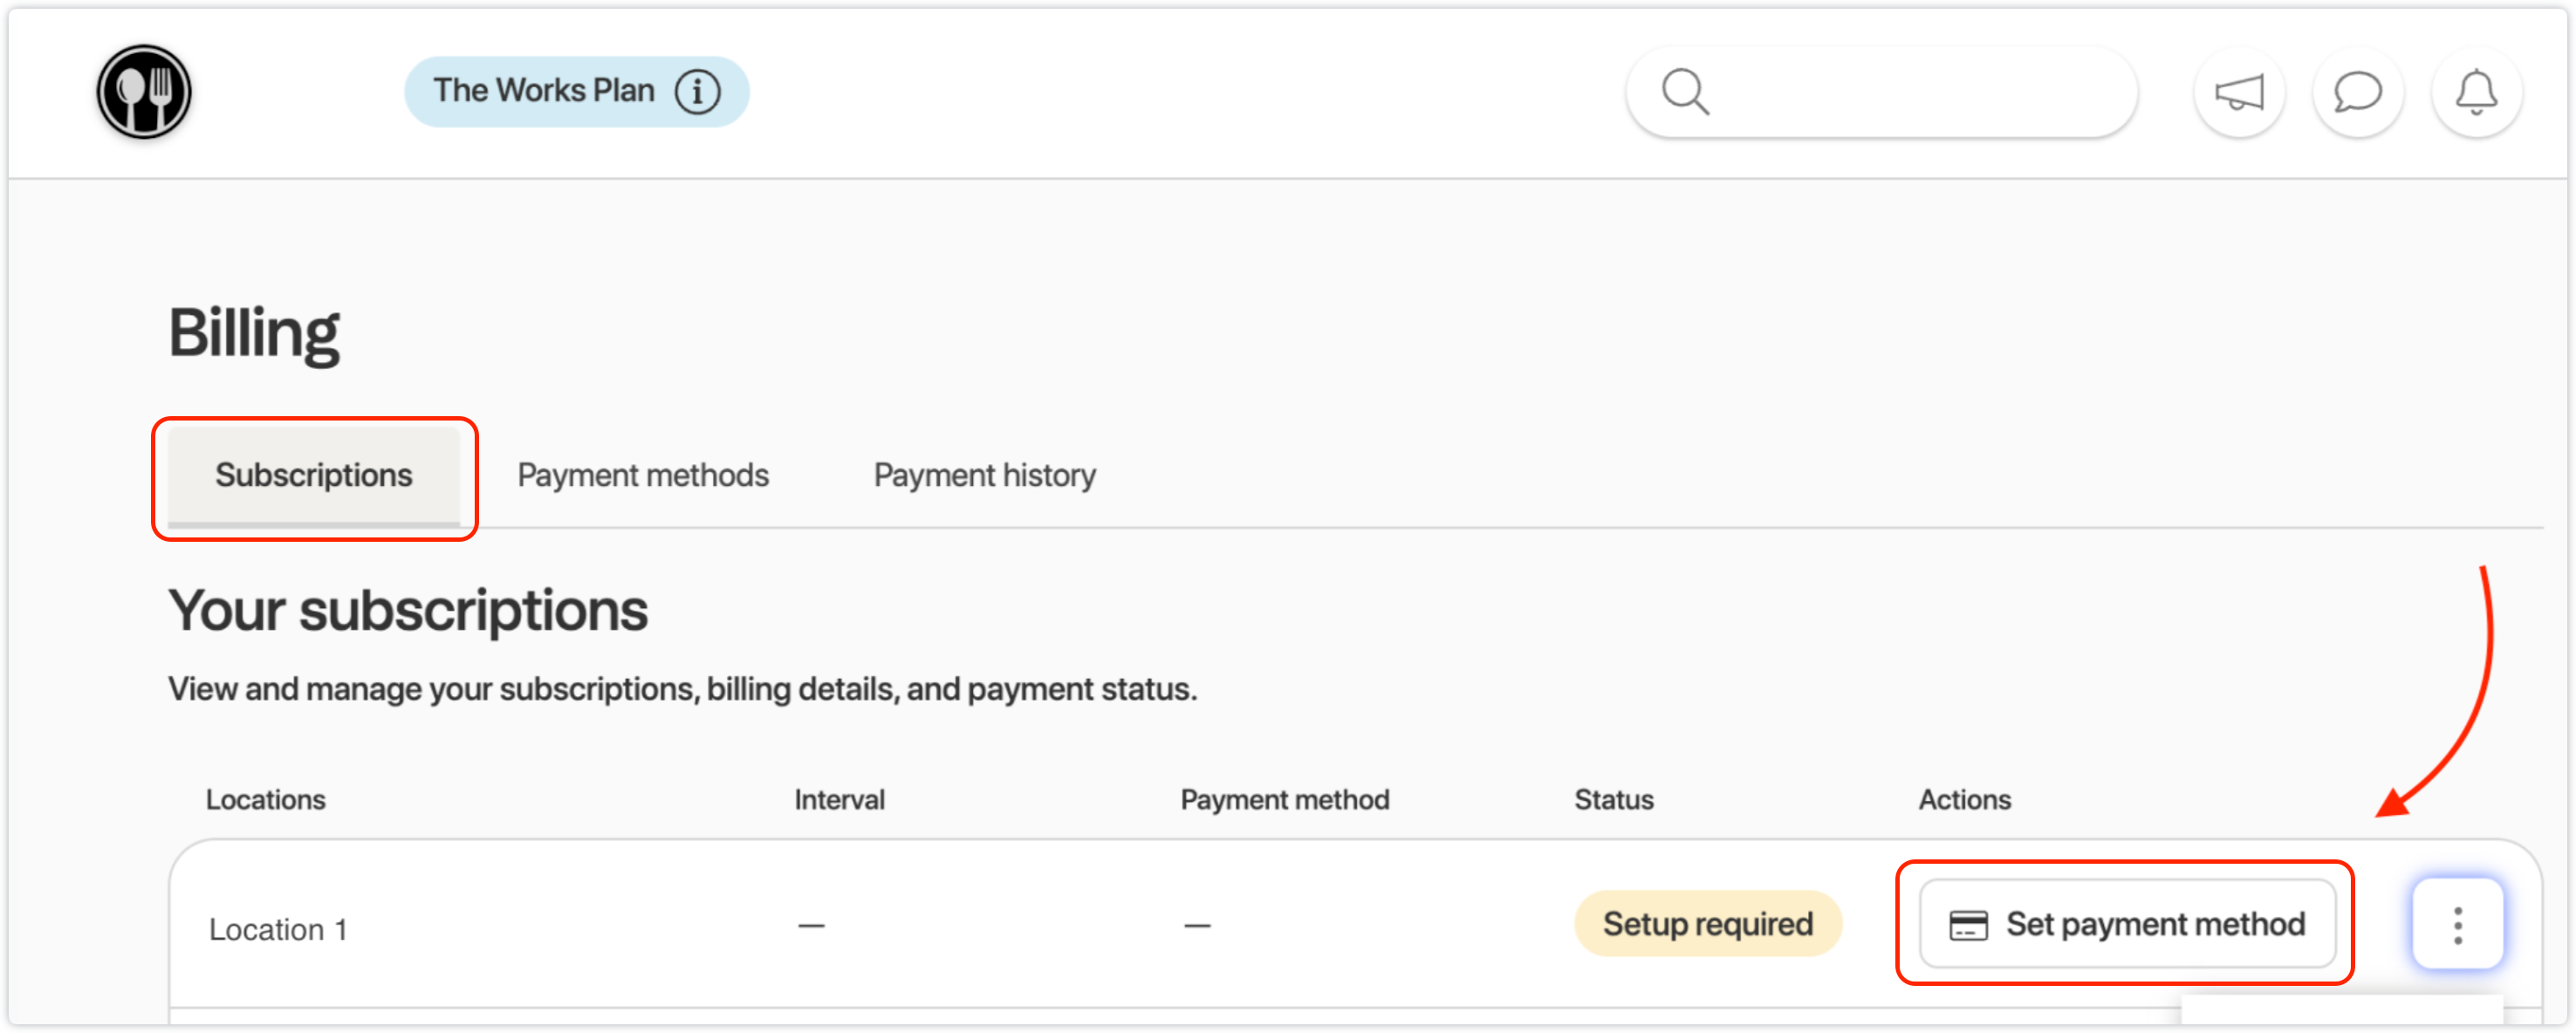The image size is (2576, 1033).
Task: Click the Status column header
Action: coord(1613,799)
